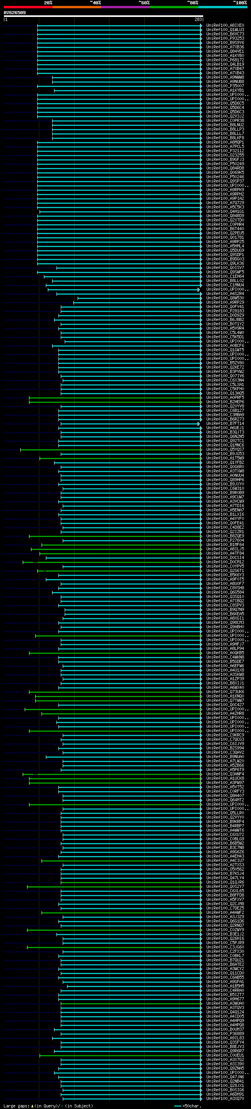Select the UniRef100_B8LKF8 label
The width and height of the screenshot is (251, 1109).
[x=225, y=138]
